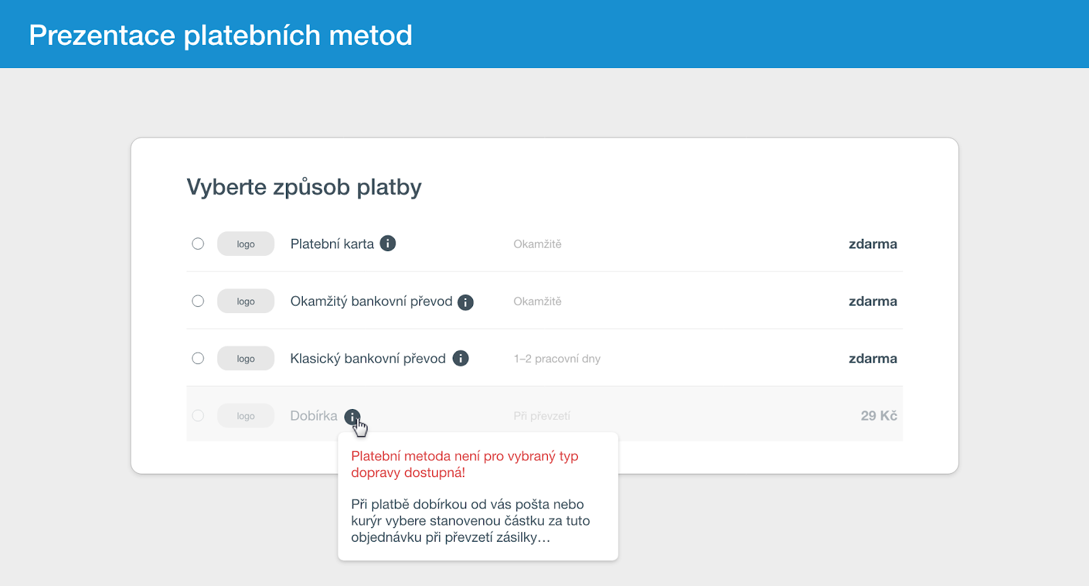Click logo badge for Okamžitý bankovní převod
The width and height of the screenshot is (1089, 586).
[246, 301]
